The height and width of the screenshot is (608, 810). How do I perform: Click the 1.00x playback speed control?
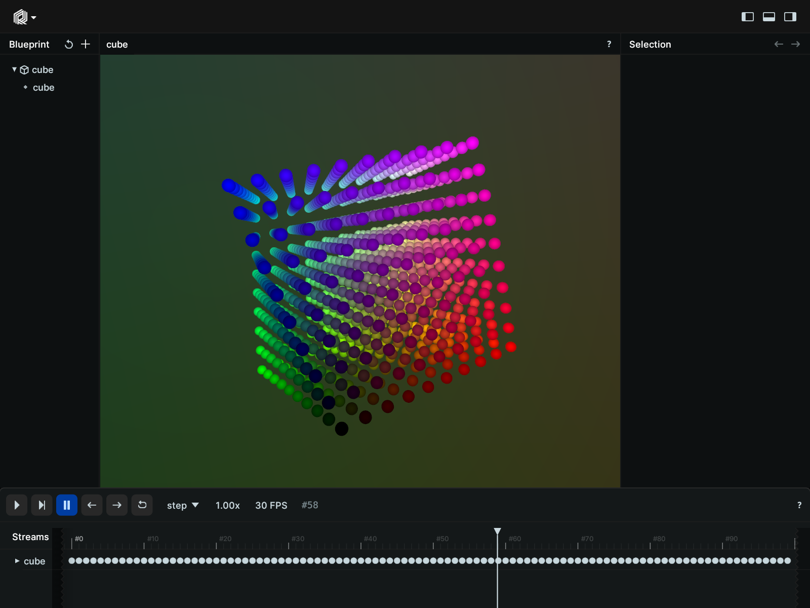click(227, 505)
